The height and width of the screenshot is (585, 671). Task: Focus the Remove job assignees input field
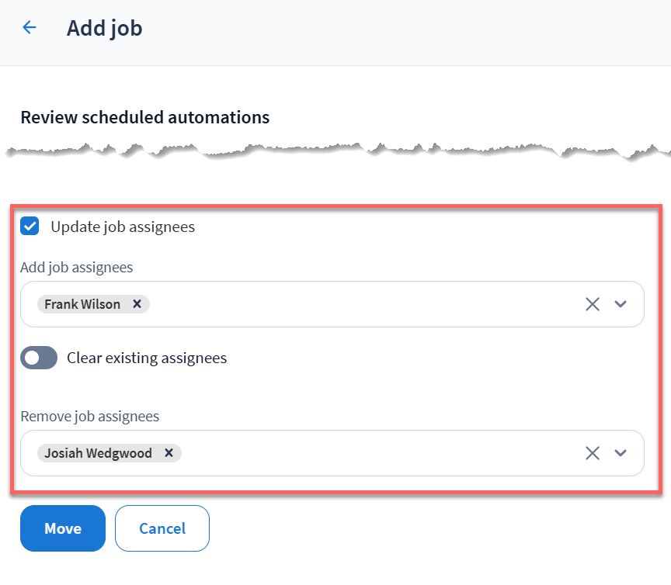(373, 453)
